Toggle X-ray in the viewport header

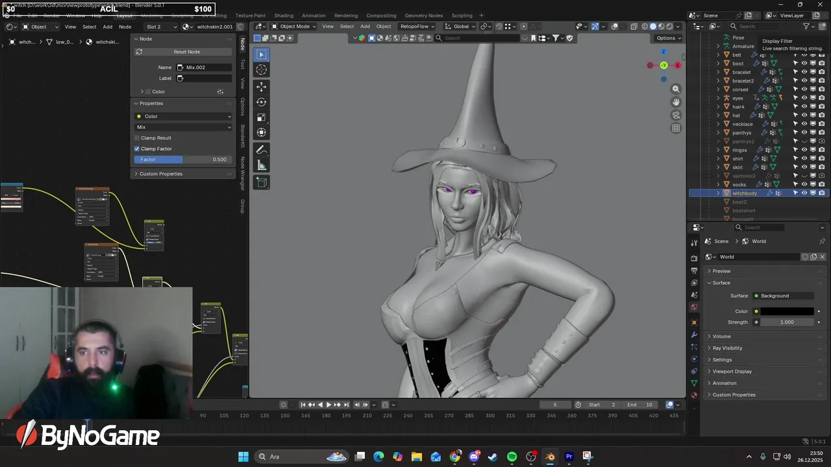click(x=634, y=27)
